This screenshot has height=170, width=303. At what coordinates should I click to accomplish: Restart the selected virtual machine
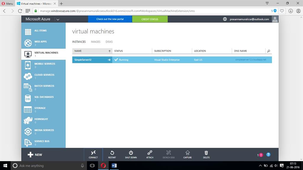112,155
